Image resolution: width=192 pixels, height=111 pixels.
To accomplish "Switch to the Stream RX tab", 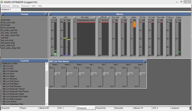I will point(48,108).
